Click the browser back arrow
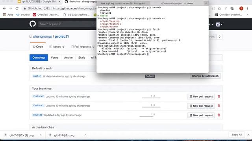The height and width of the screenshot is (141, 252). tap(4, 9)
